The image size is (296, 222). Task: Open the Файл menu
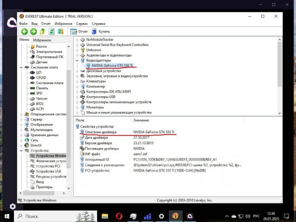coord(23,24)
